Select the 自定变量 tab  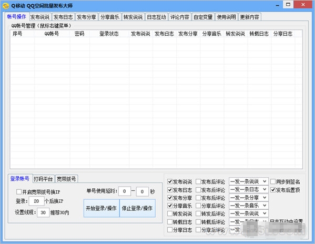coord(203,17)
